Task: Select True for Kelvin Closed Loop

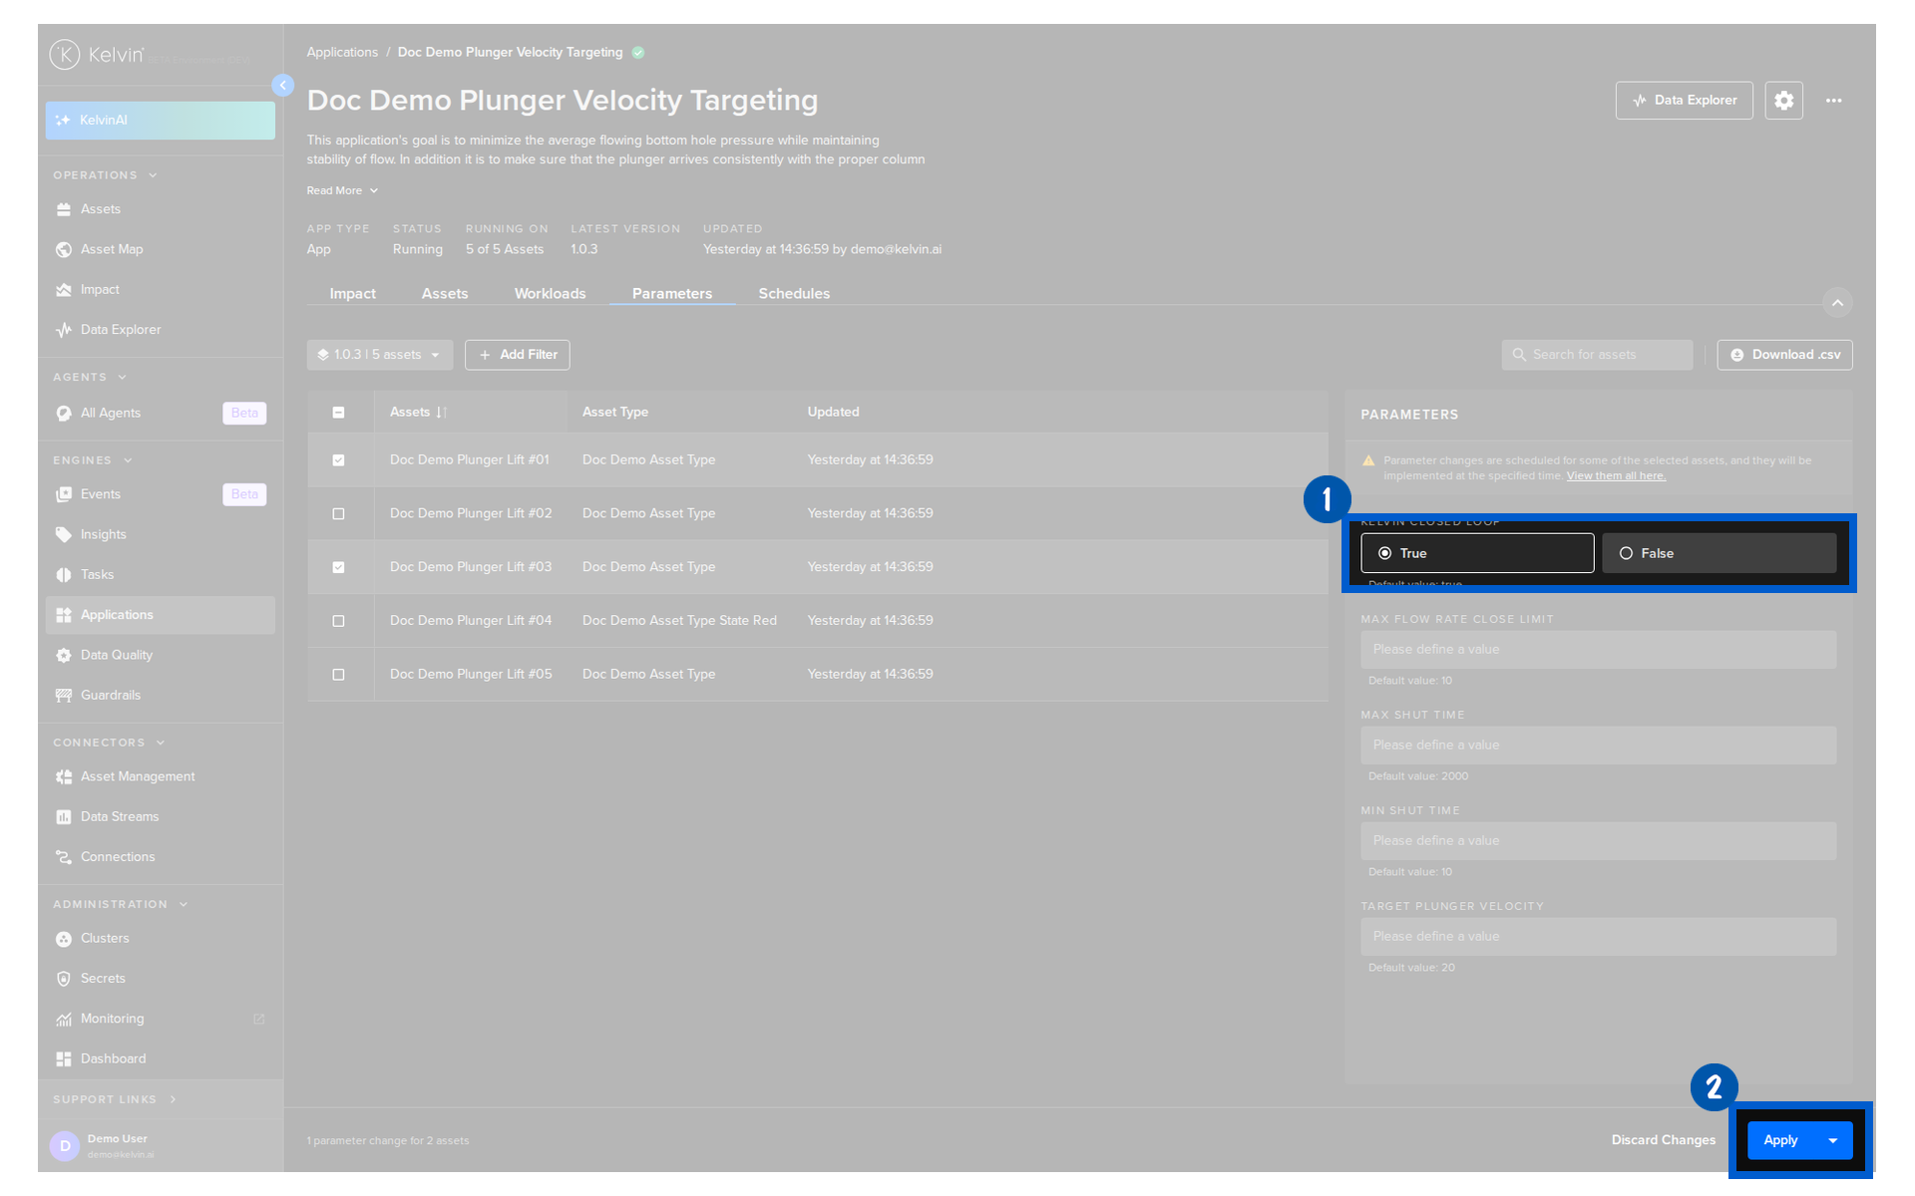Action: (x=1477, y=553)
